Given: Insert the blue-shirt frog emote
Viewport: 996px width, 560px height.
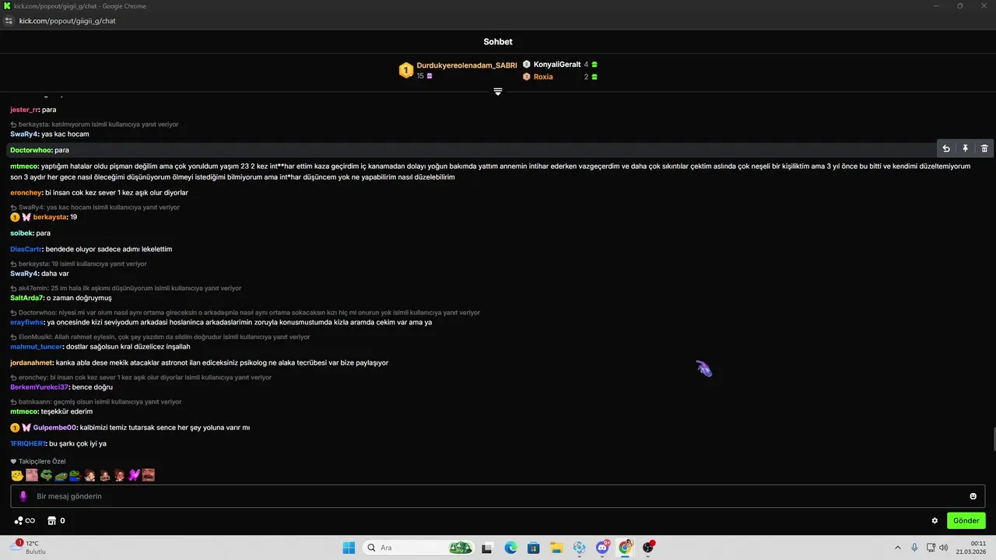Looking at the screenshot, I should pyautogui.click(x=75, y=475).
